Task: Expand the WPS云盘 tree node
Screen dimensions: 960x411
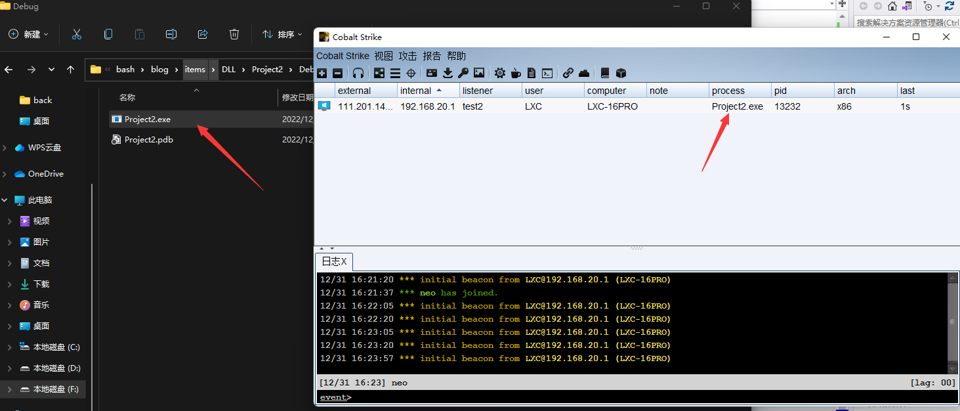Action: coord(5,148)
